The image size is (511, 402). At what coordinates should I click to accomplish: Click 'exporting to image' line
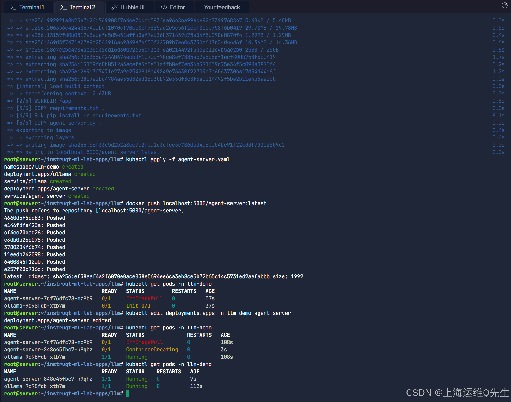39,130
